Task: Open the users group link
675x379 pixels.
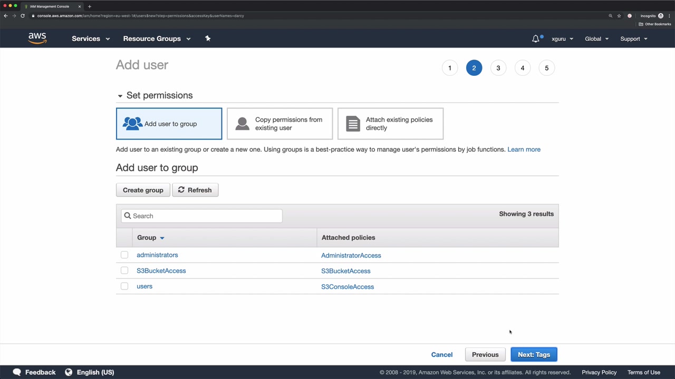Action: click(x=144, y=286)
